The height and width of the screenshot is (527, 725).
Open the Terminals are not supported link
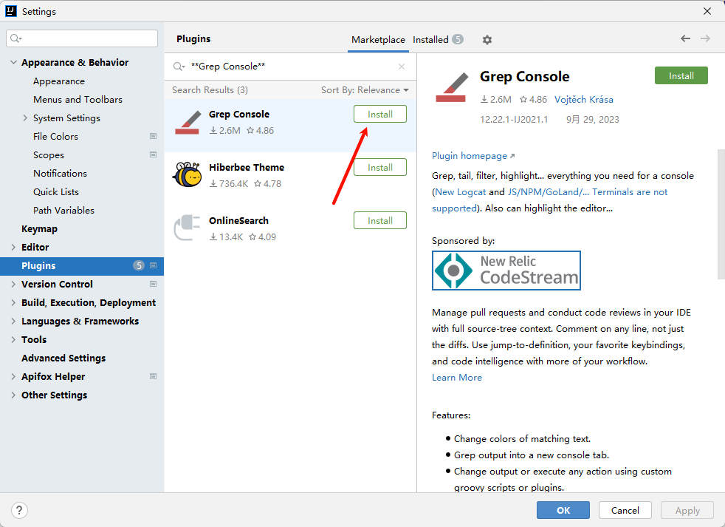(x=630, y=191)
